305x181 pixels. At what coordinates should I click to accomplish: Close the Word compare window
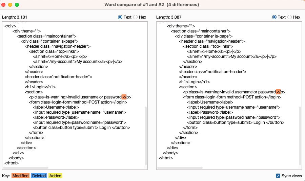click(4, 5)
